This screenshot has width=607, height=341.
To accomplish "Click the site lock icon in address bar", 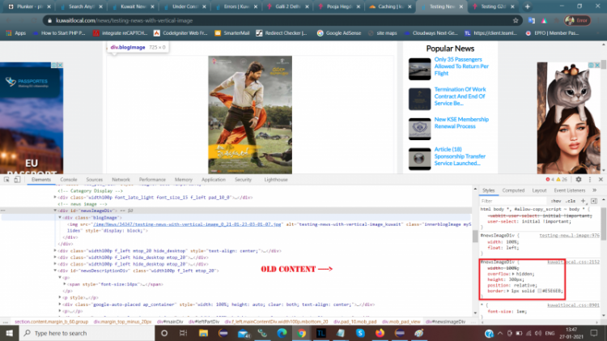I will [49, 20].
